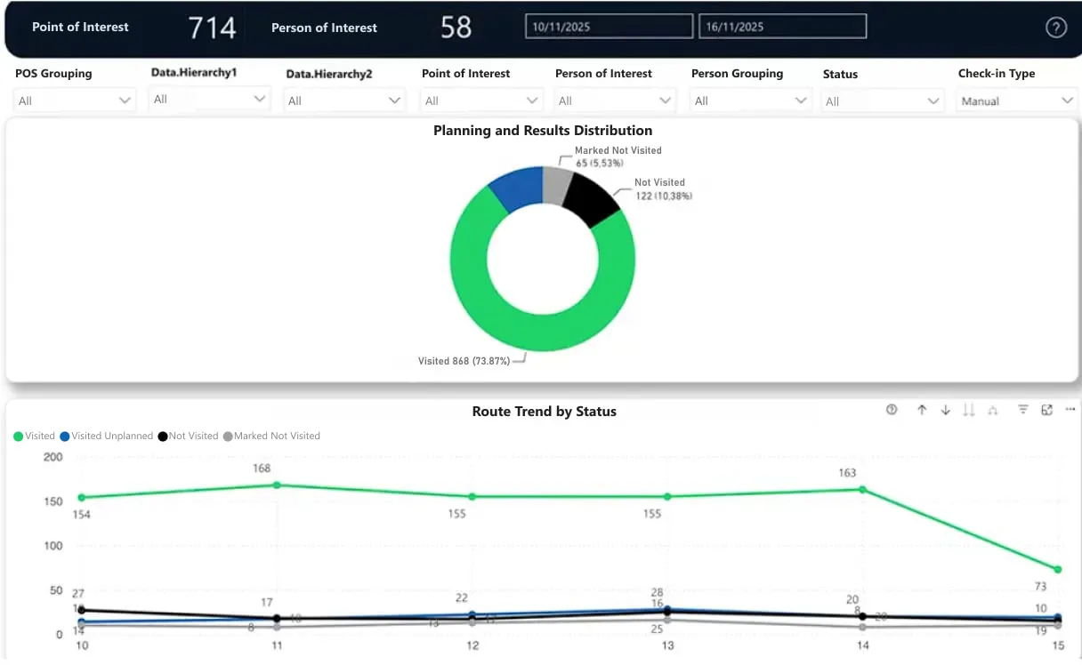Open more options ellipsis on trend chart

click(x=1070, y=410)
